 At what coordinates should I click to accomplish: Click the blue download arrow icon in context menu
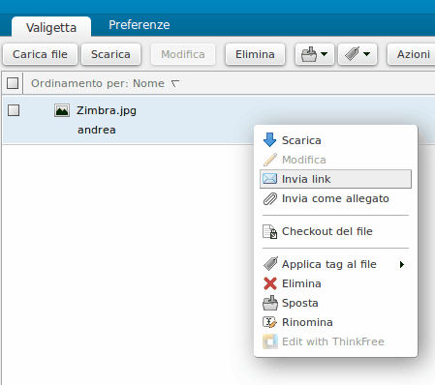[269, 140]
